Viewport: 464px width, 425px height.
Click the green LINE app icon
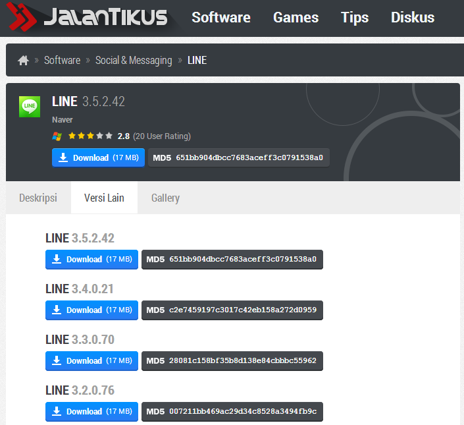click(x=30, y=107)
